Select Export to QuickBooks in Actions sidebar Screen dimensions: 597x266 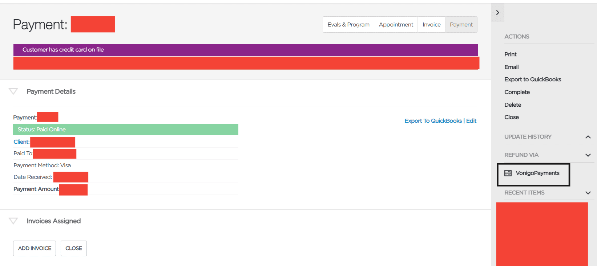point(533,79)
